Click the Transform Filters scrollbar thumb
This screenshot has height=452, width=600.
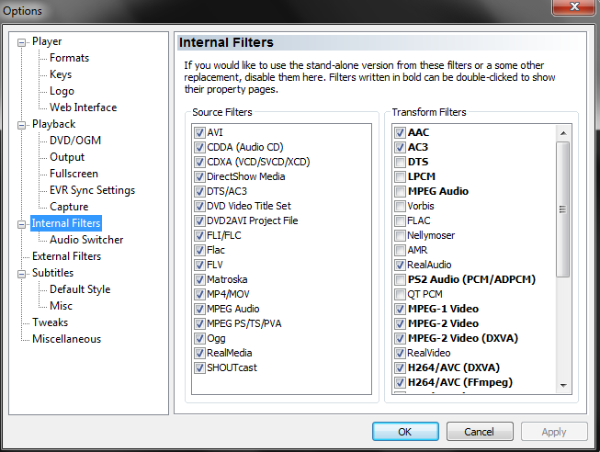(563, 209)
